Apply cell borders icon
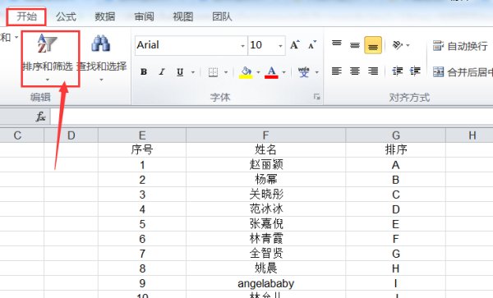This screenshot has width=493, height=298. (x=213, y=72)
